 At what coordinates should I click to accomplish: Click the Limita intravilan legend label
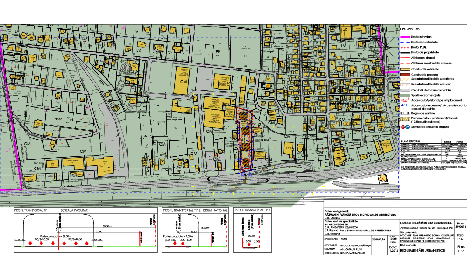pyautogui.click(x=421, y=37)
